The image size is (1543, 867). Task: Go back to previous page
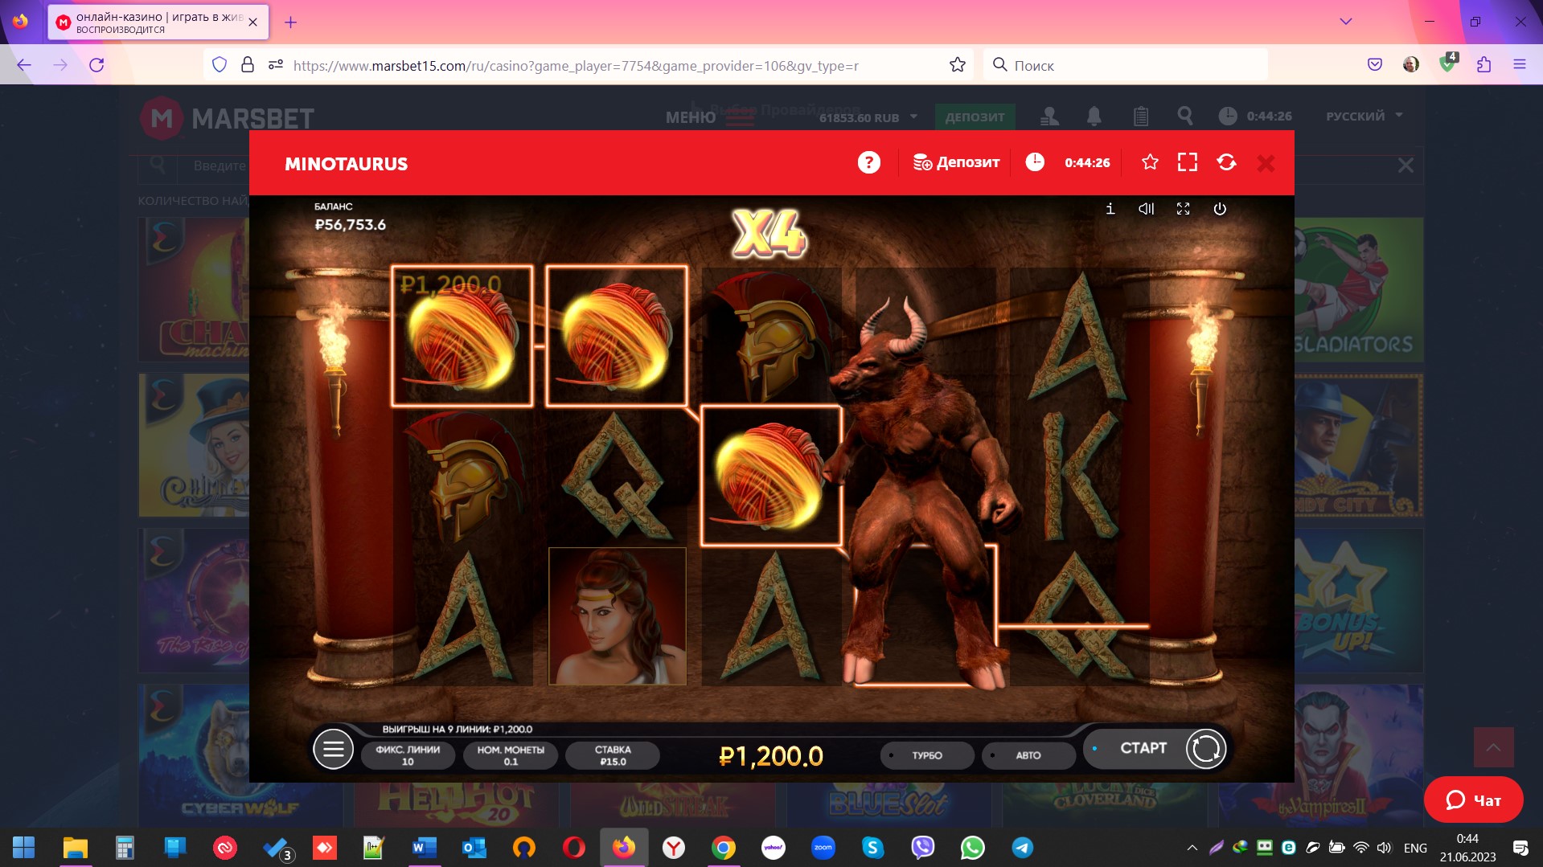point(24,65)
